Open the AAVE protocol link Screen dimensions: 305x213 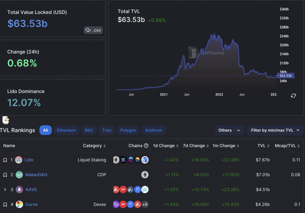(31, 189)
